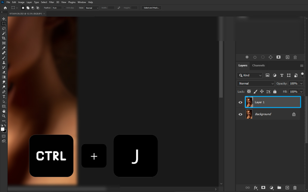The height and width of the screenshot is (192, 308).
Task: Open the marquee Style dropdown
Action: tap(92, 8)
